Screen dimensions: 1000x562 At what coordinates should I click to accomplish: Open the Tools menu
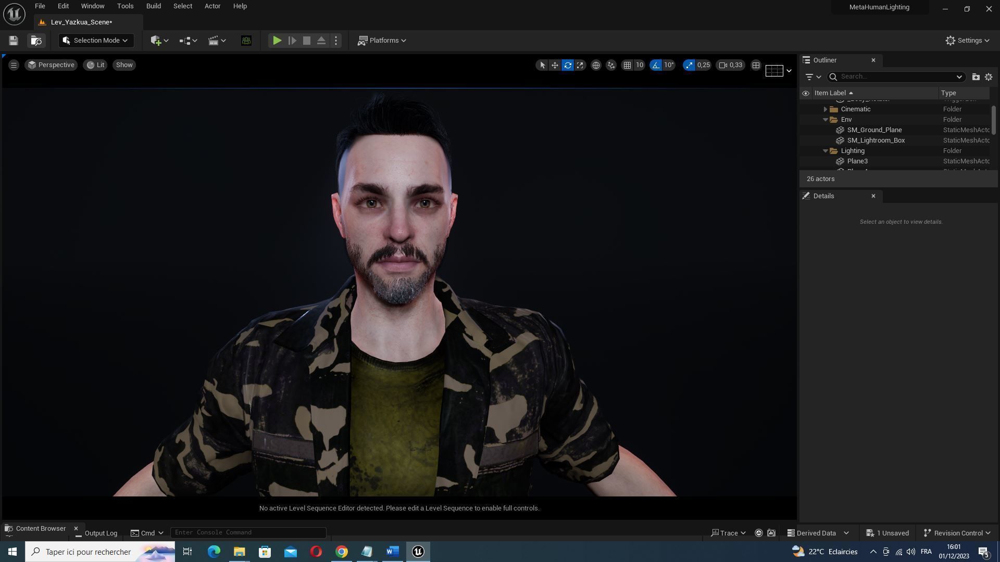coord(125,6)
